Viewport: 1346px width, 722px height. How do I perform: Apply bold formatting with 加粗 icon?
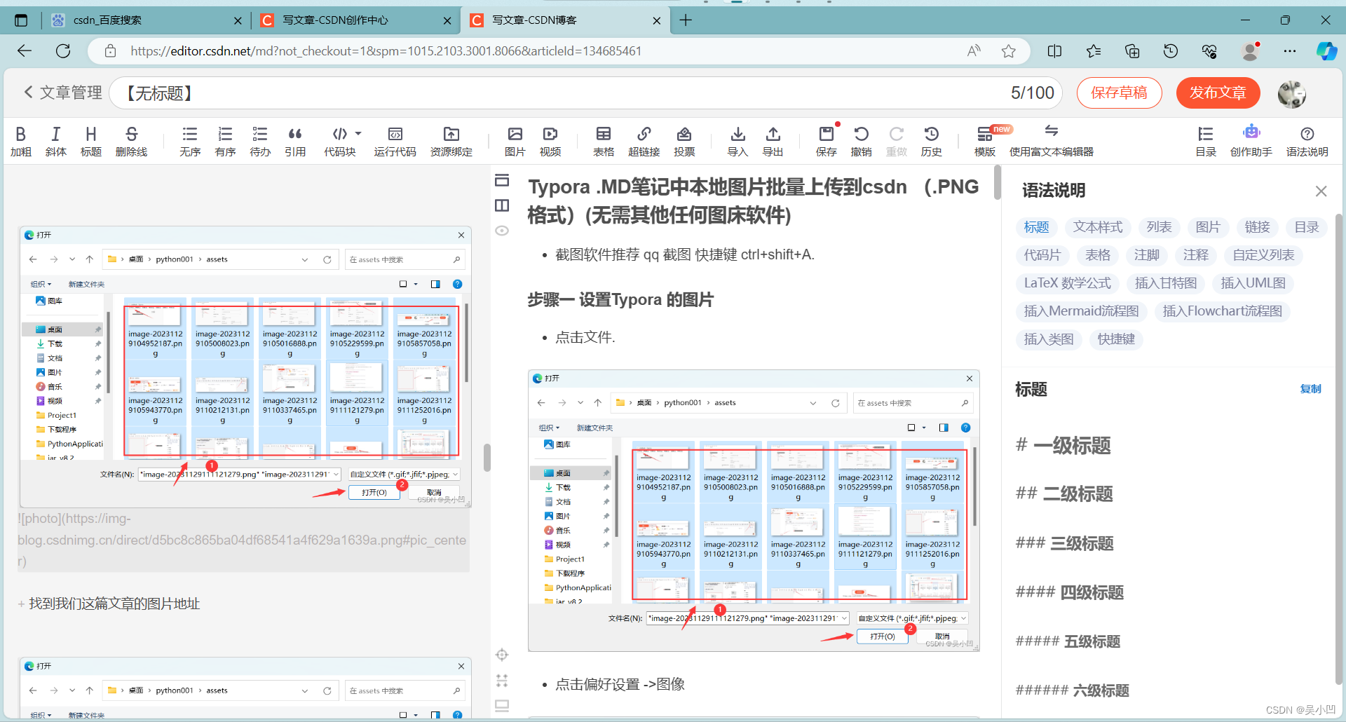coord(21,141)
